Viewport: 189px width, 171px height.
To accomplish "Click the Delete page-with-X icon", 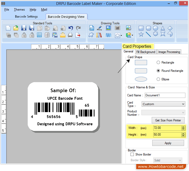I will tap(63, 28).
